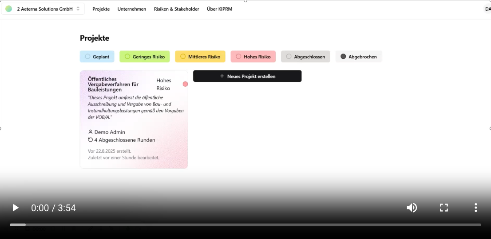The image size is (491, 239).
Task: Enter fullscreen video mode
Action: pos(443,208)
